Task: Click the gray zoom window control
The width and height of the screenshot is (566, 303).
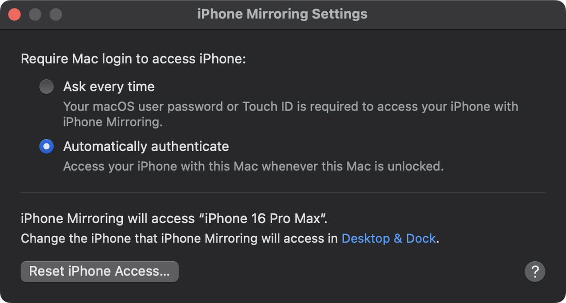Action: coord(55,14)
